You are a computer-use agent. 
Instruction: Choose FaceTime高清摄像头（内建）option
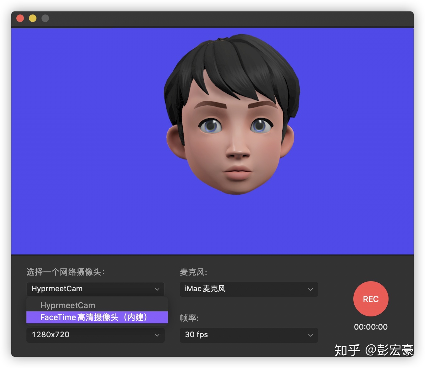[x=97, y=317]
